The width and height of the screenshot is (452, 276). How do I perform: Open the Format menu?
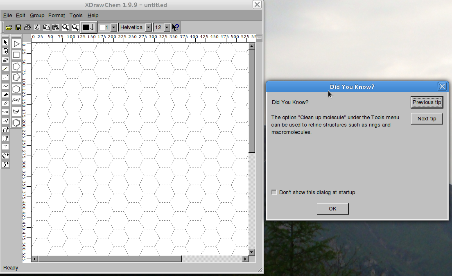(x=56, y=16)
